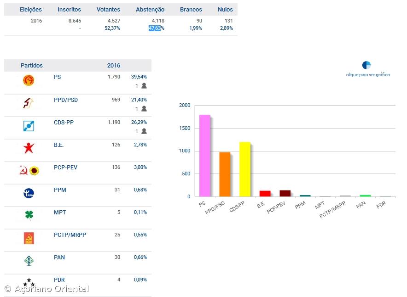Click the 'clique para ver gráfico' link
Viewport: 407px width, 297px height.
pyautogui.click(x=368, y=75)
